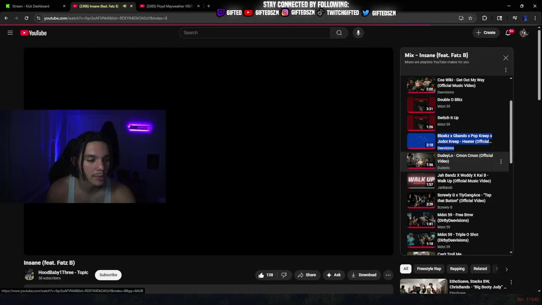The image size is (542, 305).
Task: Start voice search with microphone icon
Action: (x=358, y=33)
